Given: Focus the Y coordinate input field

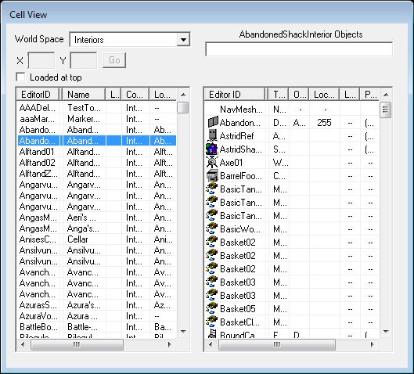Looking at the screenshot, I should pyautogui.click(x=84, y=60).
